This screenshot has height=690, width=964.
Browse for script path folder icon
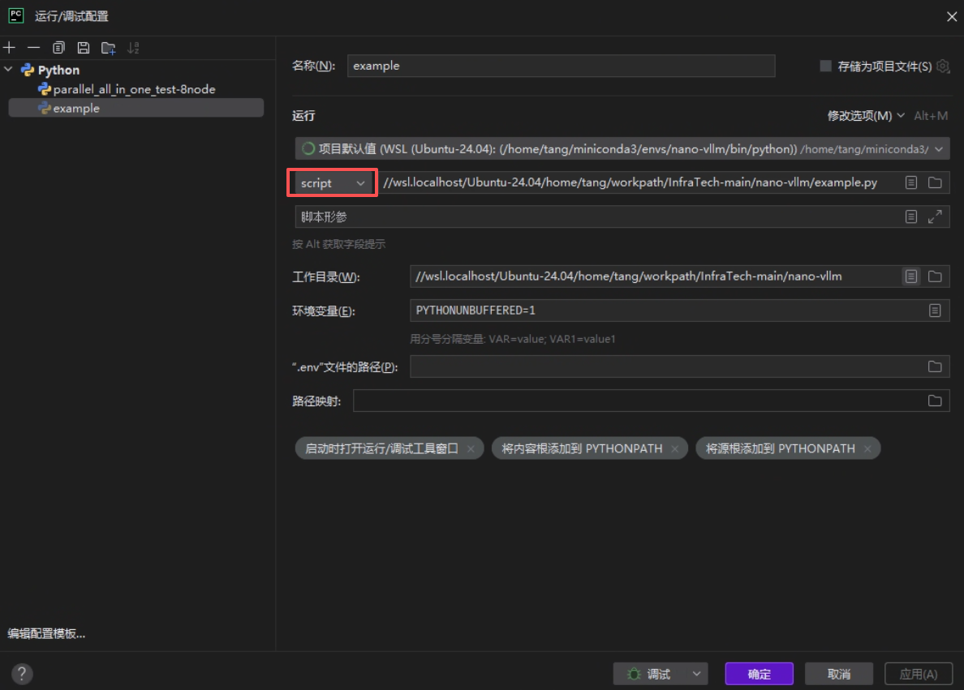click(x=935, y=182)
